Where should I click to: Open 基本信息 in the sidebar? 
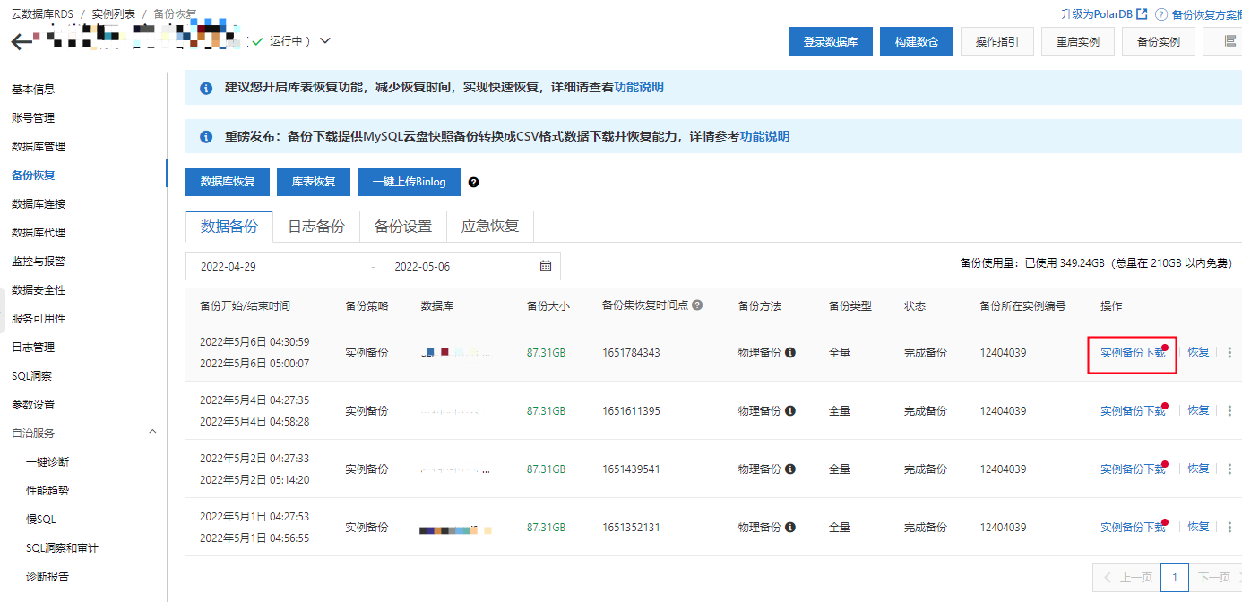[33, 89]
